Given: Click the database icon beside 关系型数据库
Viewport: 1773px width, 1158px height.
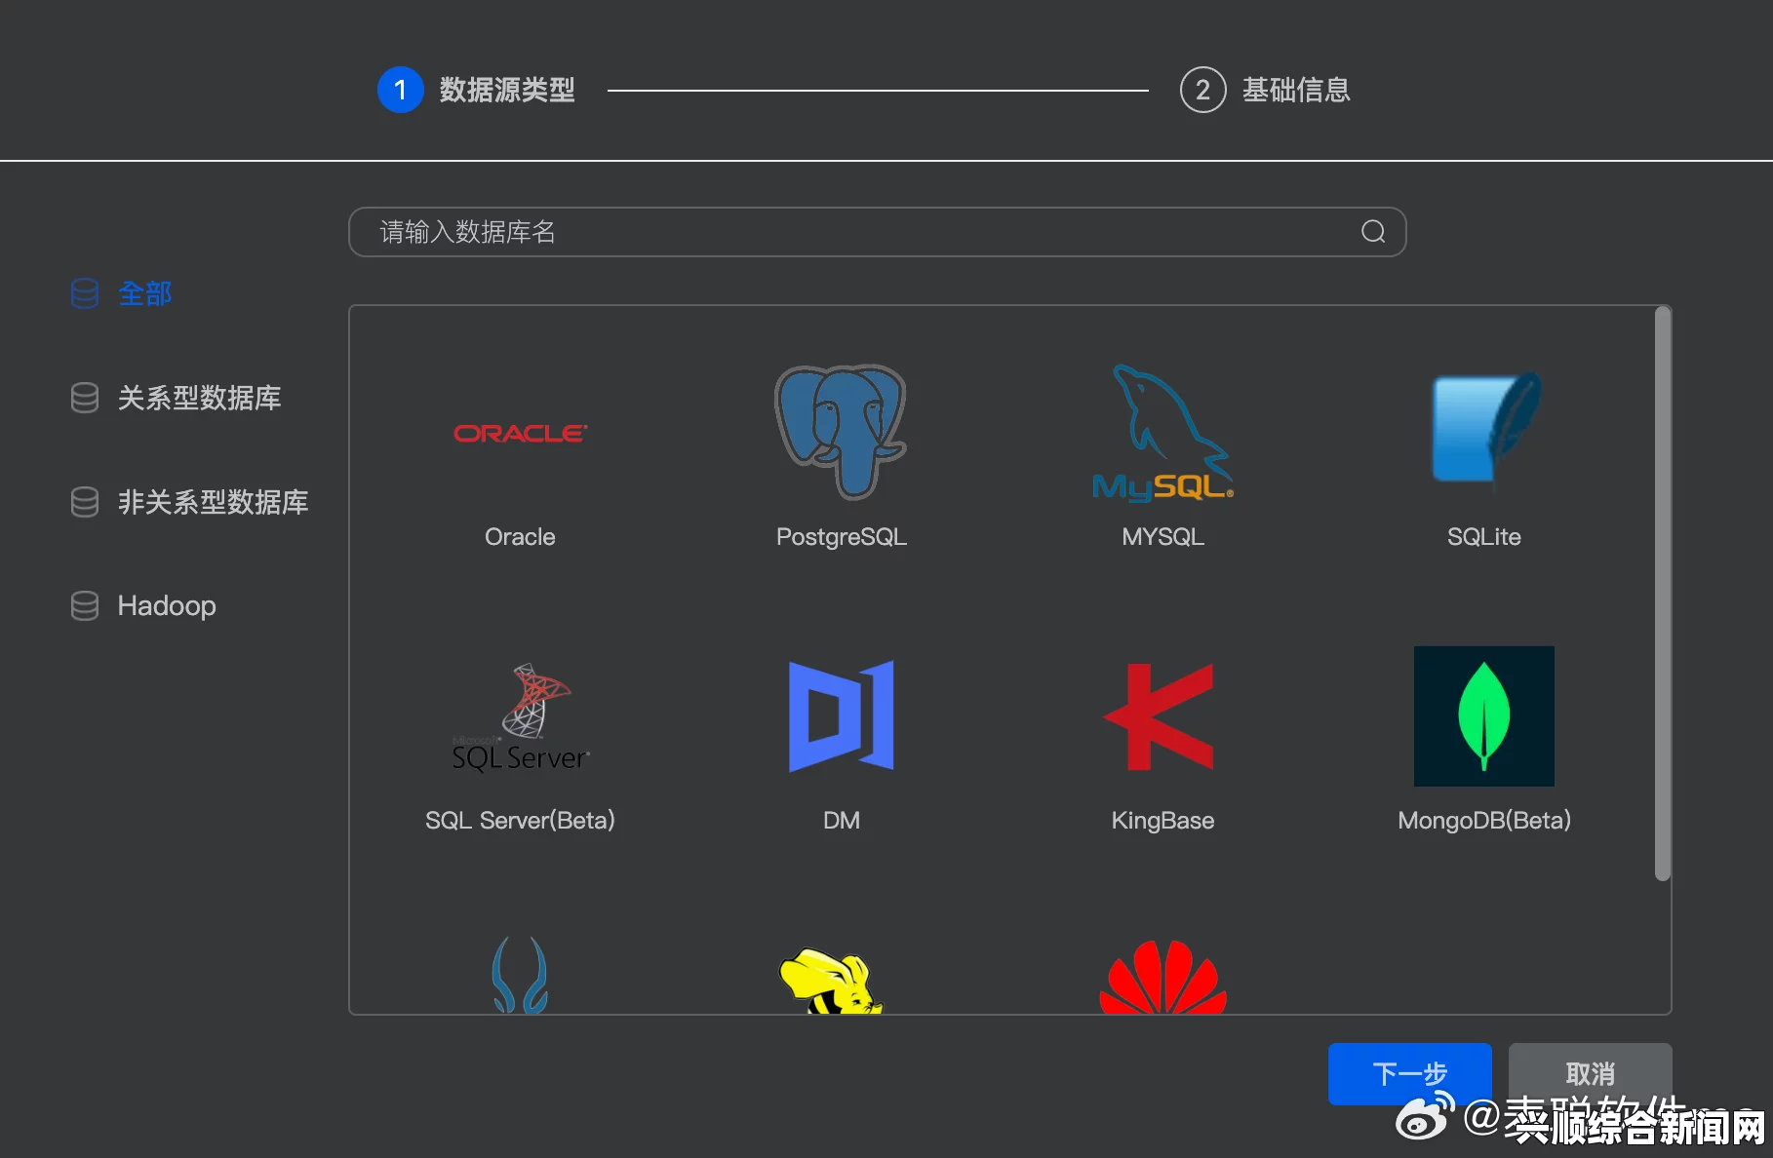Looking at the screenshot, I should coord(85,398).
